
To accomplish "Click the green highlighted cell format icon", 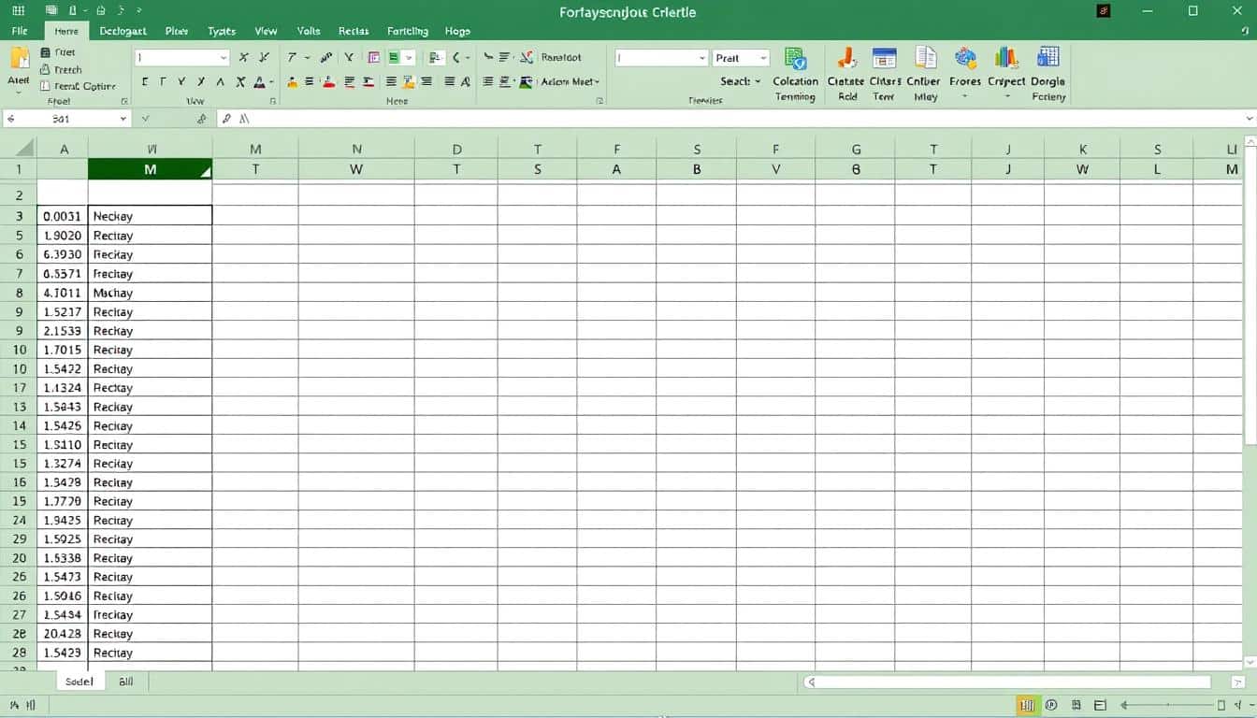I will 394,58.
